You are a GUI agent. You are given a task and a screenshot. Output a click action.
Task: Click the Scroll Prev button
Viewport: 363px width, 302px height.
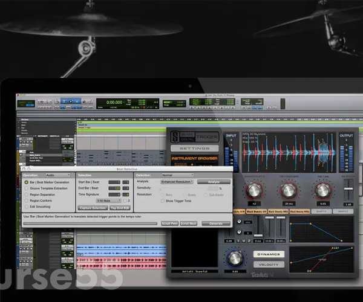[169, 223]
